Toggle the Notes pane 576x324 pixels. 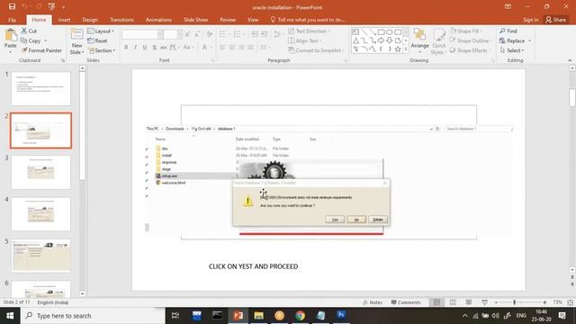(x=373, y=302)
